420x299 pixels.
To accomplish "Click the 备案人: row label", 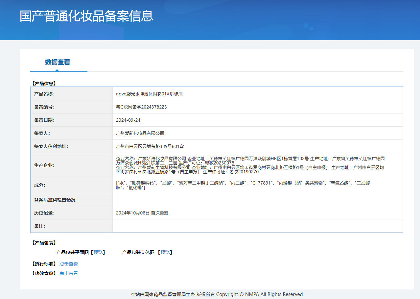I will pyautogui.click(x=42, y=133).
